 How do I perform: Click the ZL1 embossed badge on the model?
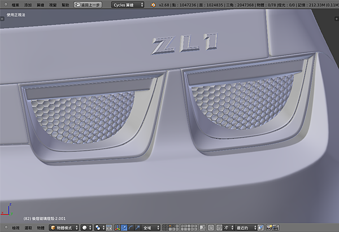pos(185,44)
